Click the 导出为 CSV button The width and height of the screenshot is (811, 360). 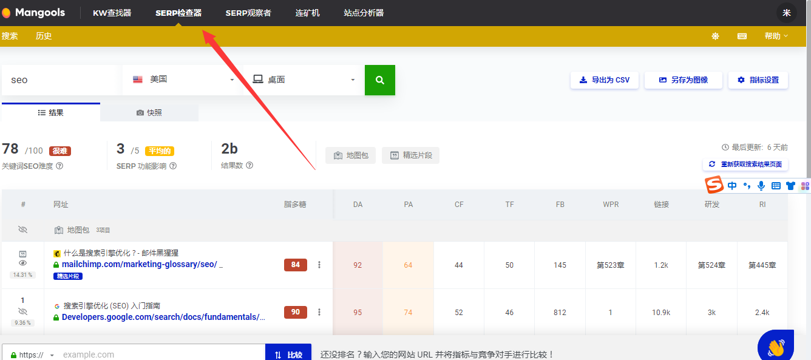pyautogui.click(x=604, y=80)
